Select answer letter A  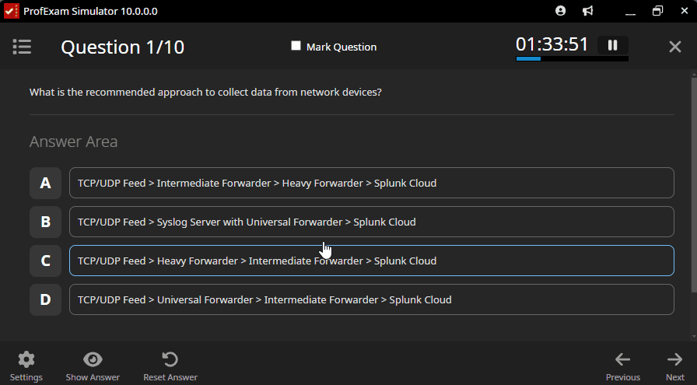coord(45,183)
